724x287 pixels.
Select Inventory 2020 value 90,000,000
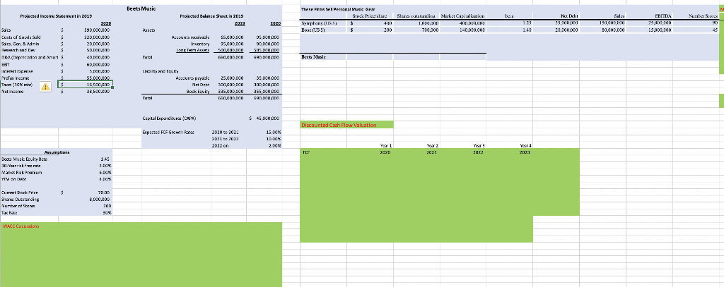(x=268, y=43)
